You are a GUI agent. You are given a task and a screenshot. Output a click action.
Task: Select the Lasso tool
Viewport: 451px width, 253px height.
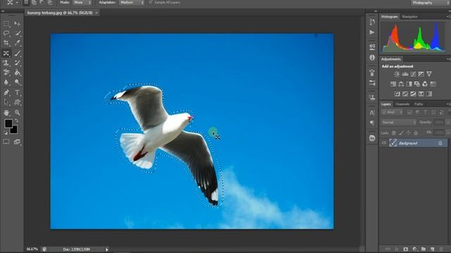[6, 33]
